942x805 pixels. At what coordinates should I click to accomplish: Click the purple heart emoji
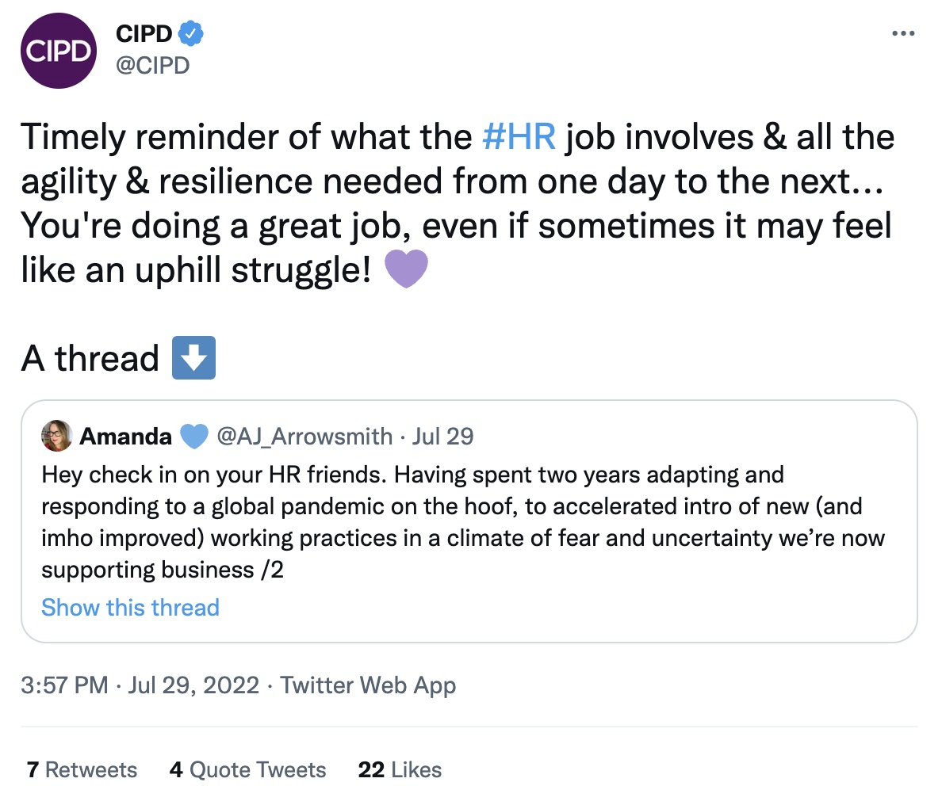[406, 269]
